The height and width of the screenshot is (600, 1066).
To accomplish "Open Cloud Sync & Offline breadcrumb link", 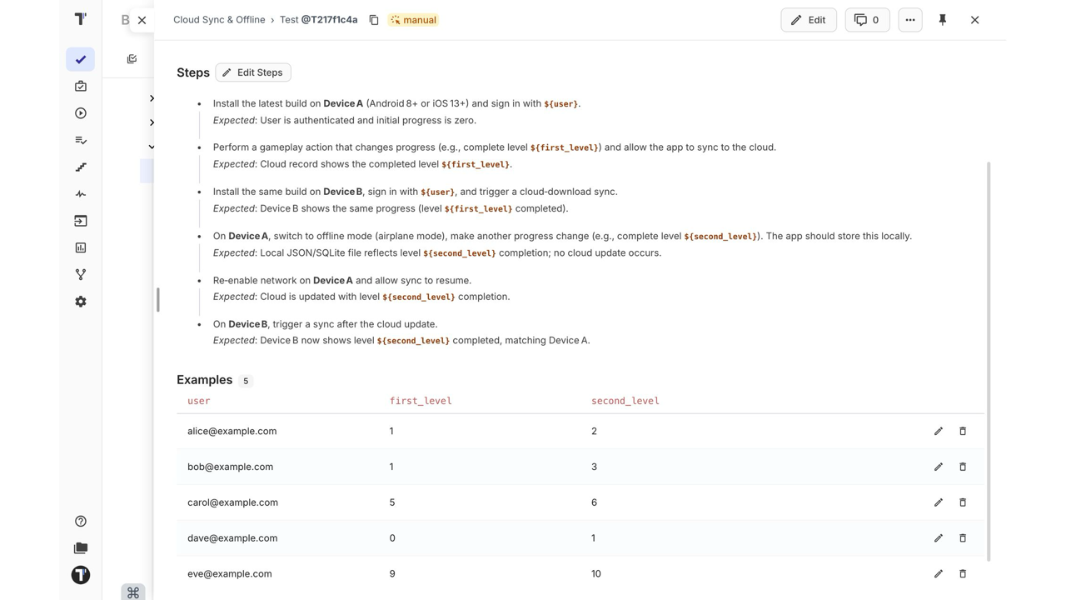I will 219,20.
